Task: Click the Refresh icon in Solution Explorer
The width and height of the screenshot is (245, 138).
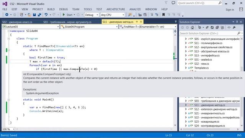Action: (212, 28)
